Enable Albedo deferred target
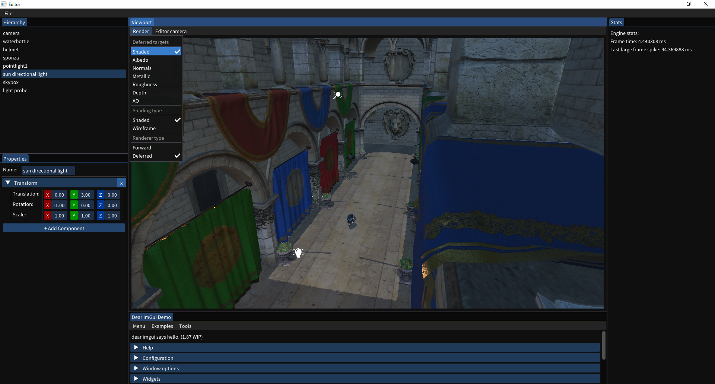Viewport: 715px width, 384px height. pos(156,60)
